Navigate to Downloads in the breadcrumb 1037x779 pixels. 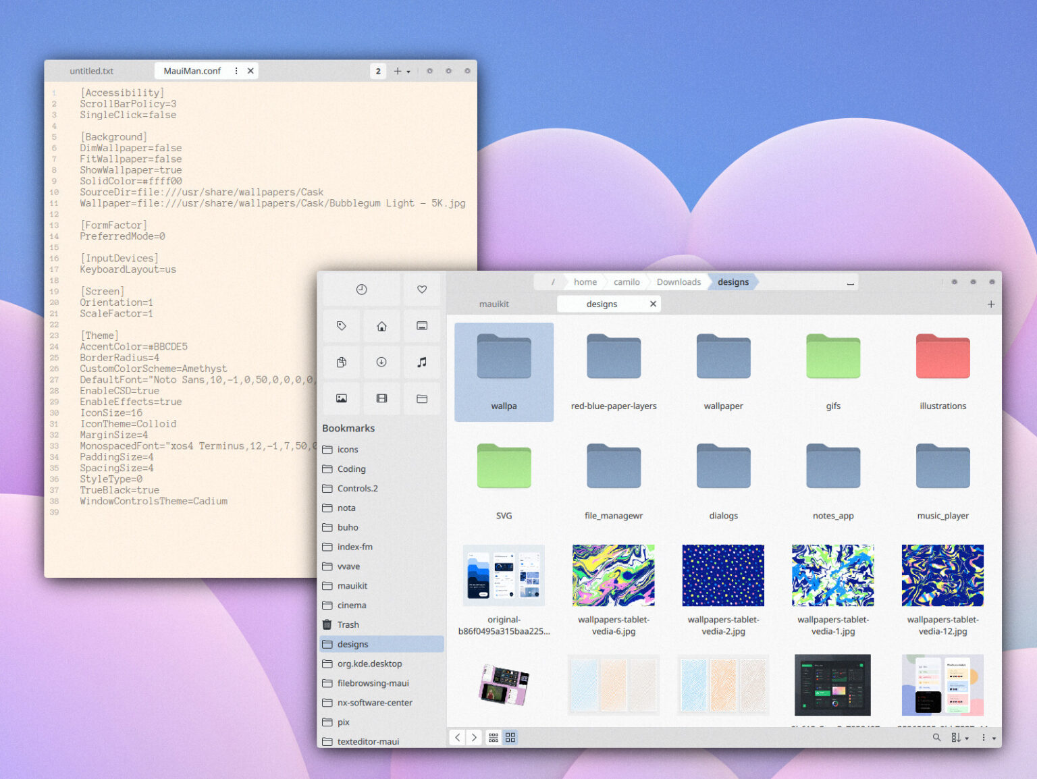coord(678,281)
